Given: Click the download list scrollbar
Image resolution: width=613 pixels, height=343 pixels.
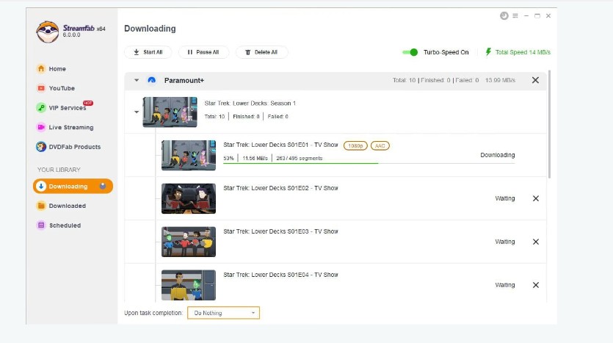Looking at the screenshot, I should point(549,124).
